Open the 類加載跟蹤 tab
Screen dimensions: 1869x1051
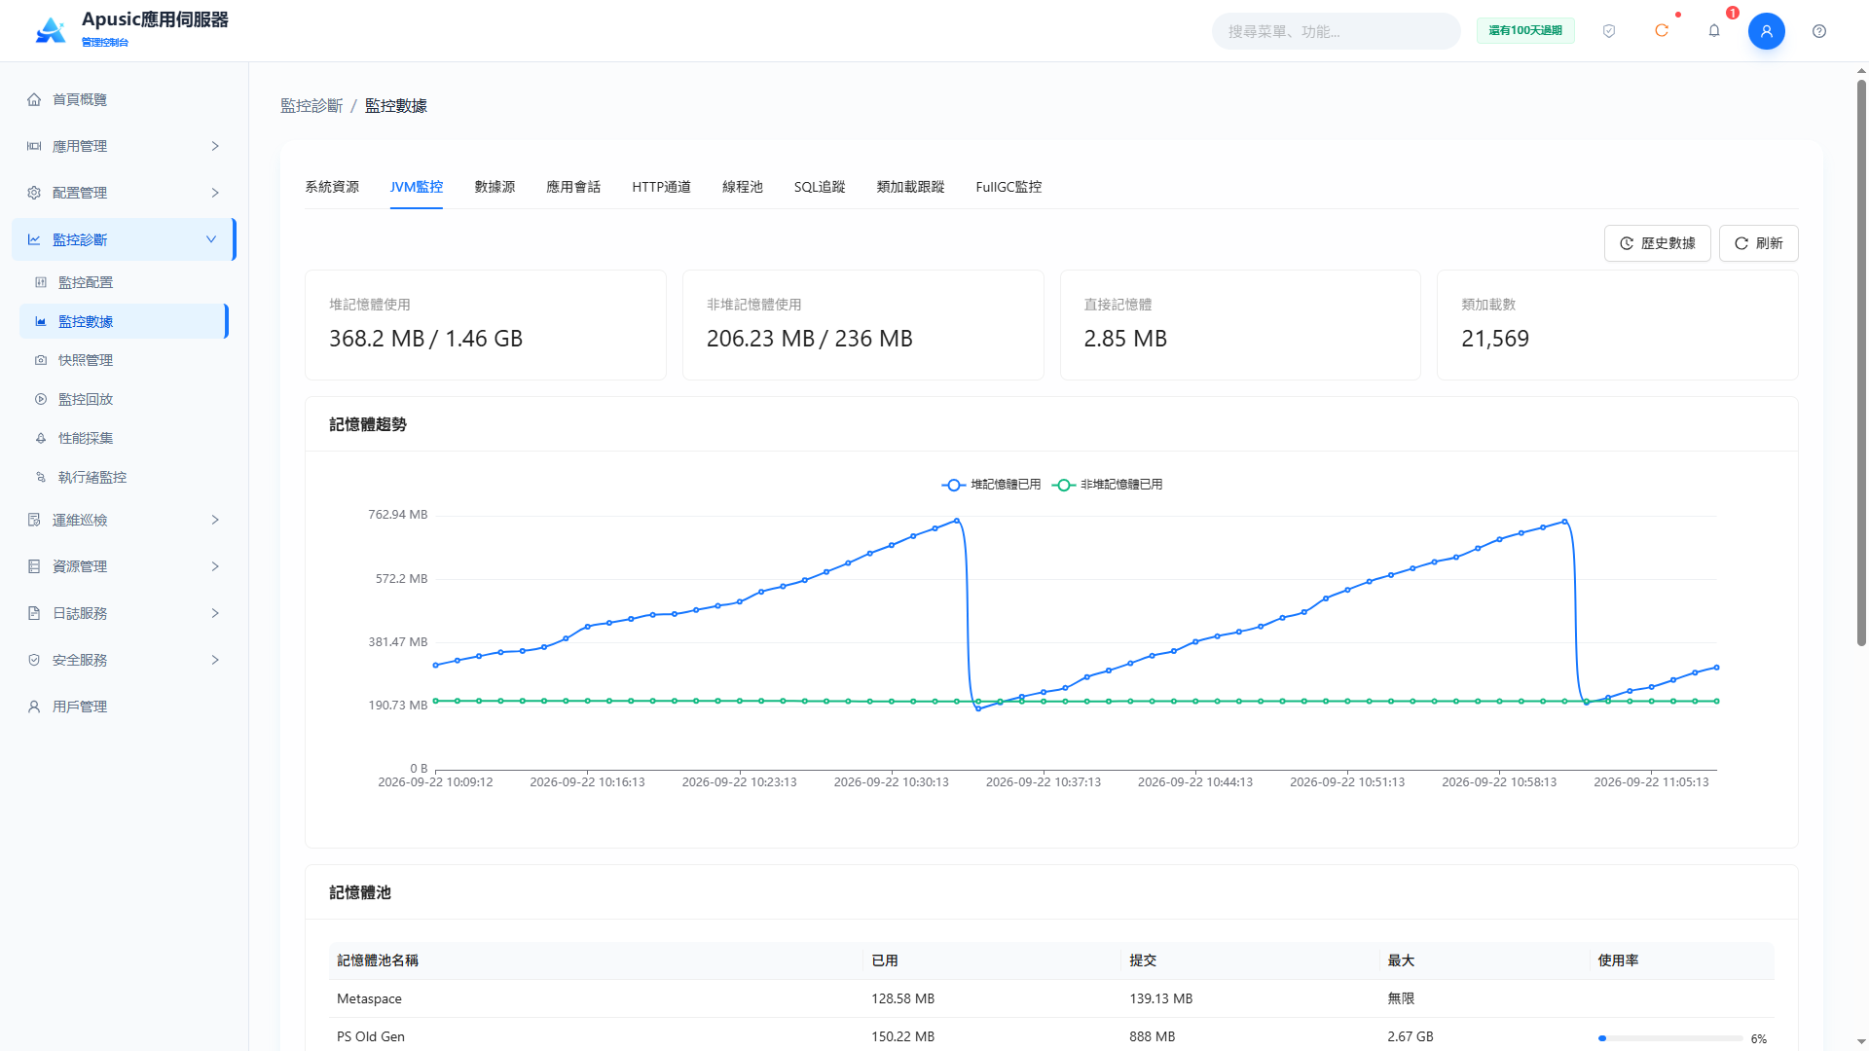tap(910, 187)
